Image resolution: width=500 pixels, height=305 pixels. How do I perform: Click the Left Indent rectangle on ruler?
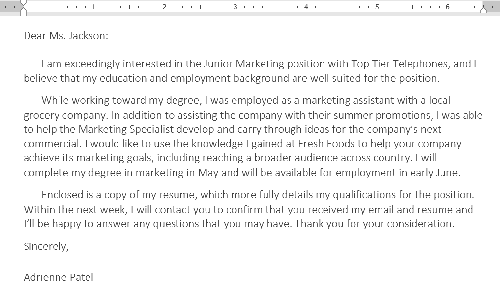click(23, 14)
